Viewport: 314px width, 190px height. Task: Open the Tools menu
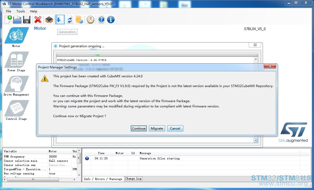(21, 11)
